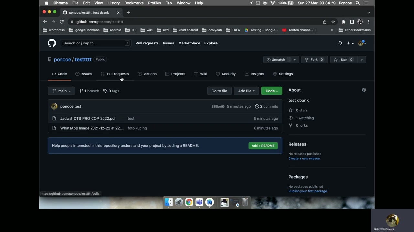The width and height of the screenshot is (414, 232).
Task: Click Chrome forward arrow
Action: [x=53, y=22]
